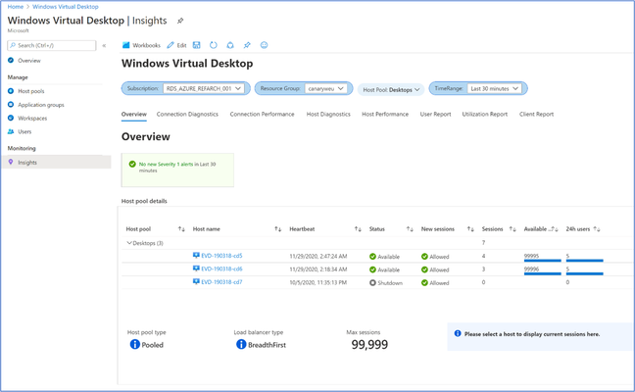Open feedback with the smiley face icon
Screen dimensions: 635x392
pyautogui.click(x=264, y=45)
